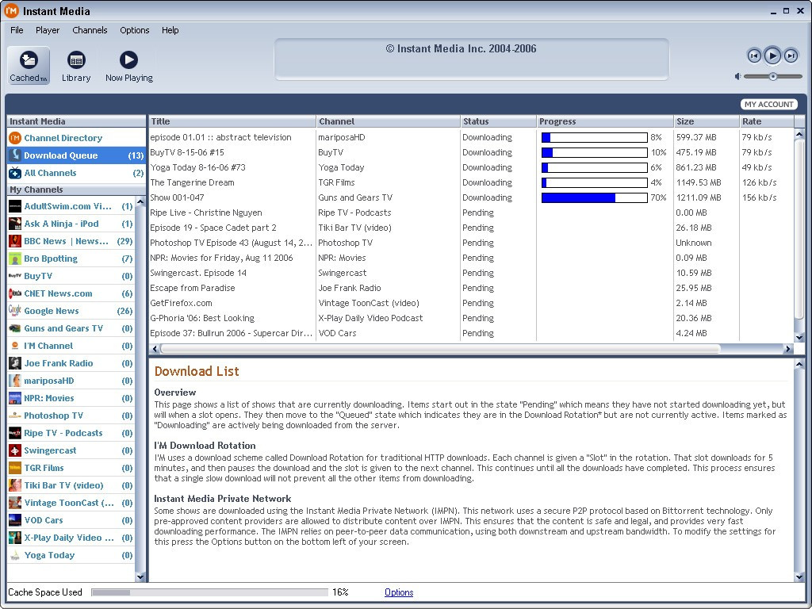Select the 'The Tangerine Dream' download row
Viewport: 812px width, 609px height.
coord(471,182)
